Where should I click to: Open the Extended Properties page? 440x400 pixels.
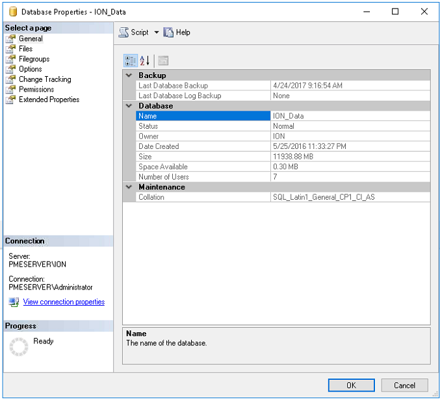click(49, 100)
